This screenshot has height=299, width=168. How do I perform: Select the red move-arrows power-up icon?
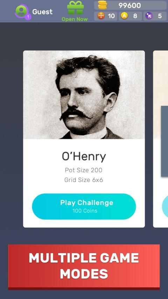101,16
